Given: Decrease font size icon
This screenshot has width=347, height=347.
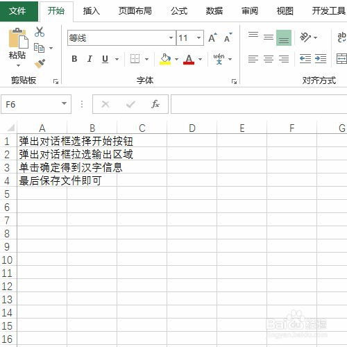Looking at the screenshot, I should [x=228, y=37].
